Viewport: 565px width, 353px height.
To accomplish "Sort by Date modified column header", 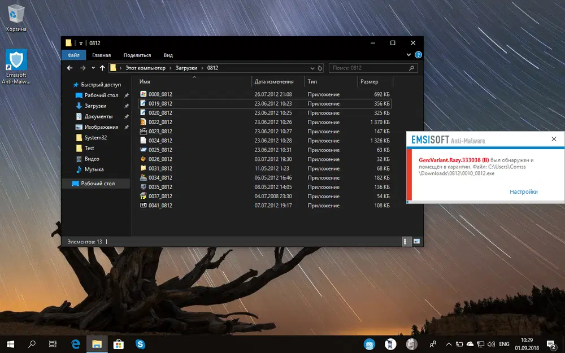I will point(278,82).
